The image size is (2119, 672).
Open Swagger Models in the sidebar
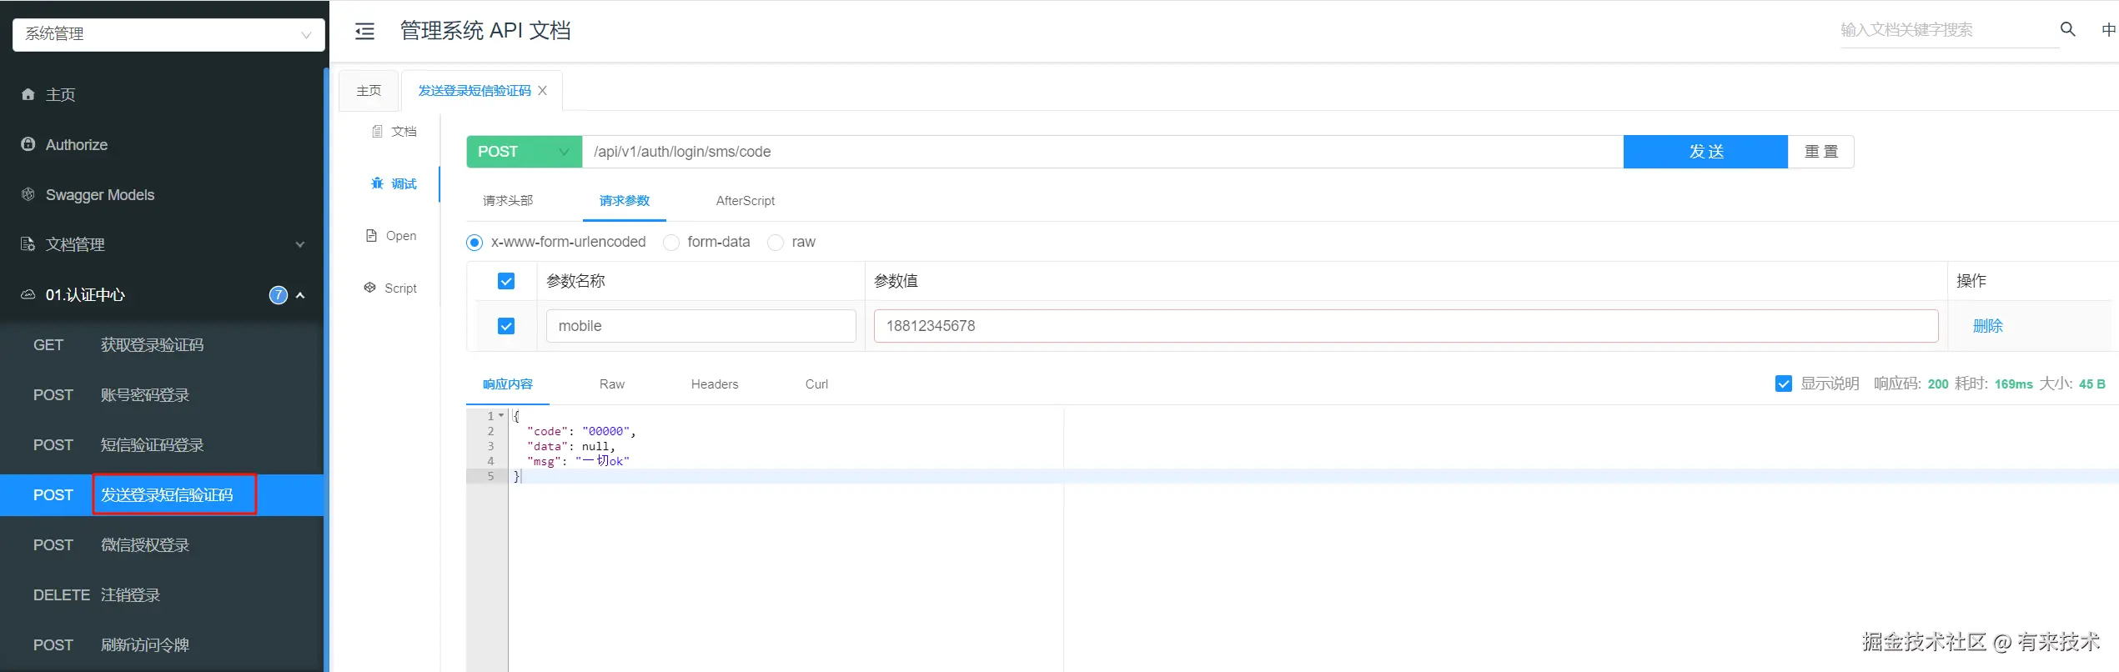coord(162,195)
